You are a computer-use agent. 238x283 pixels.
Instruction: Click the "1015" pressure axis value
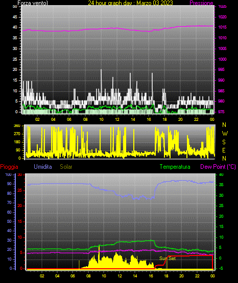222,27
